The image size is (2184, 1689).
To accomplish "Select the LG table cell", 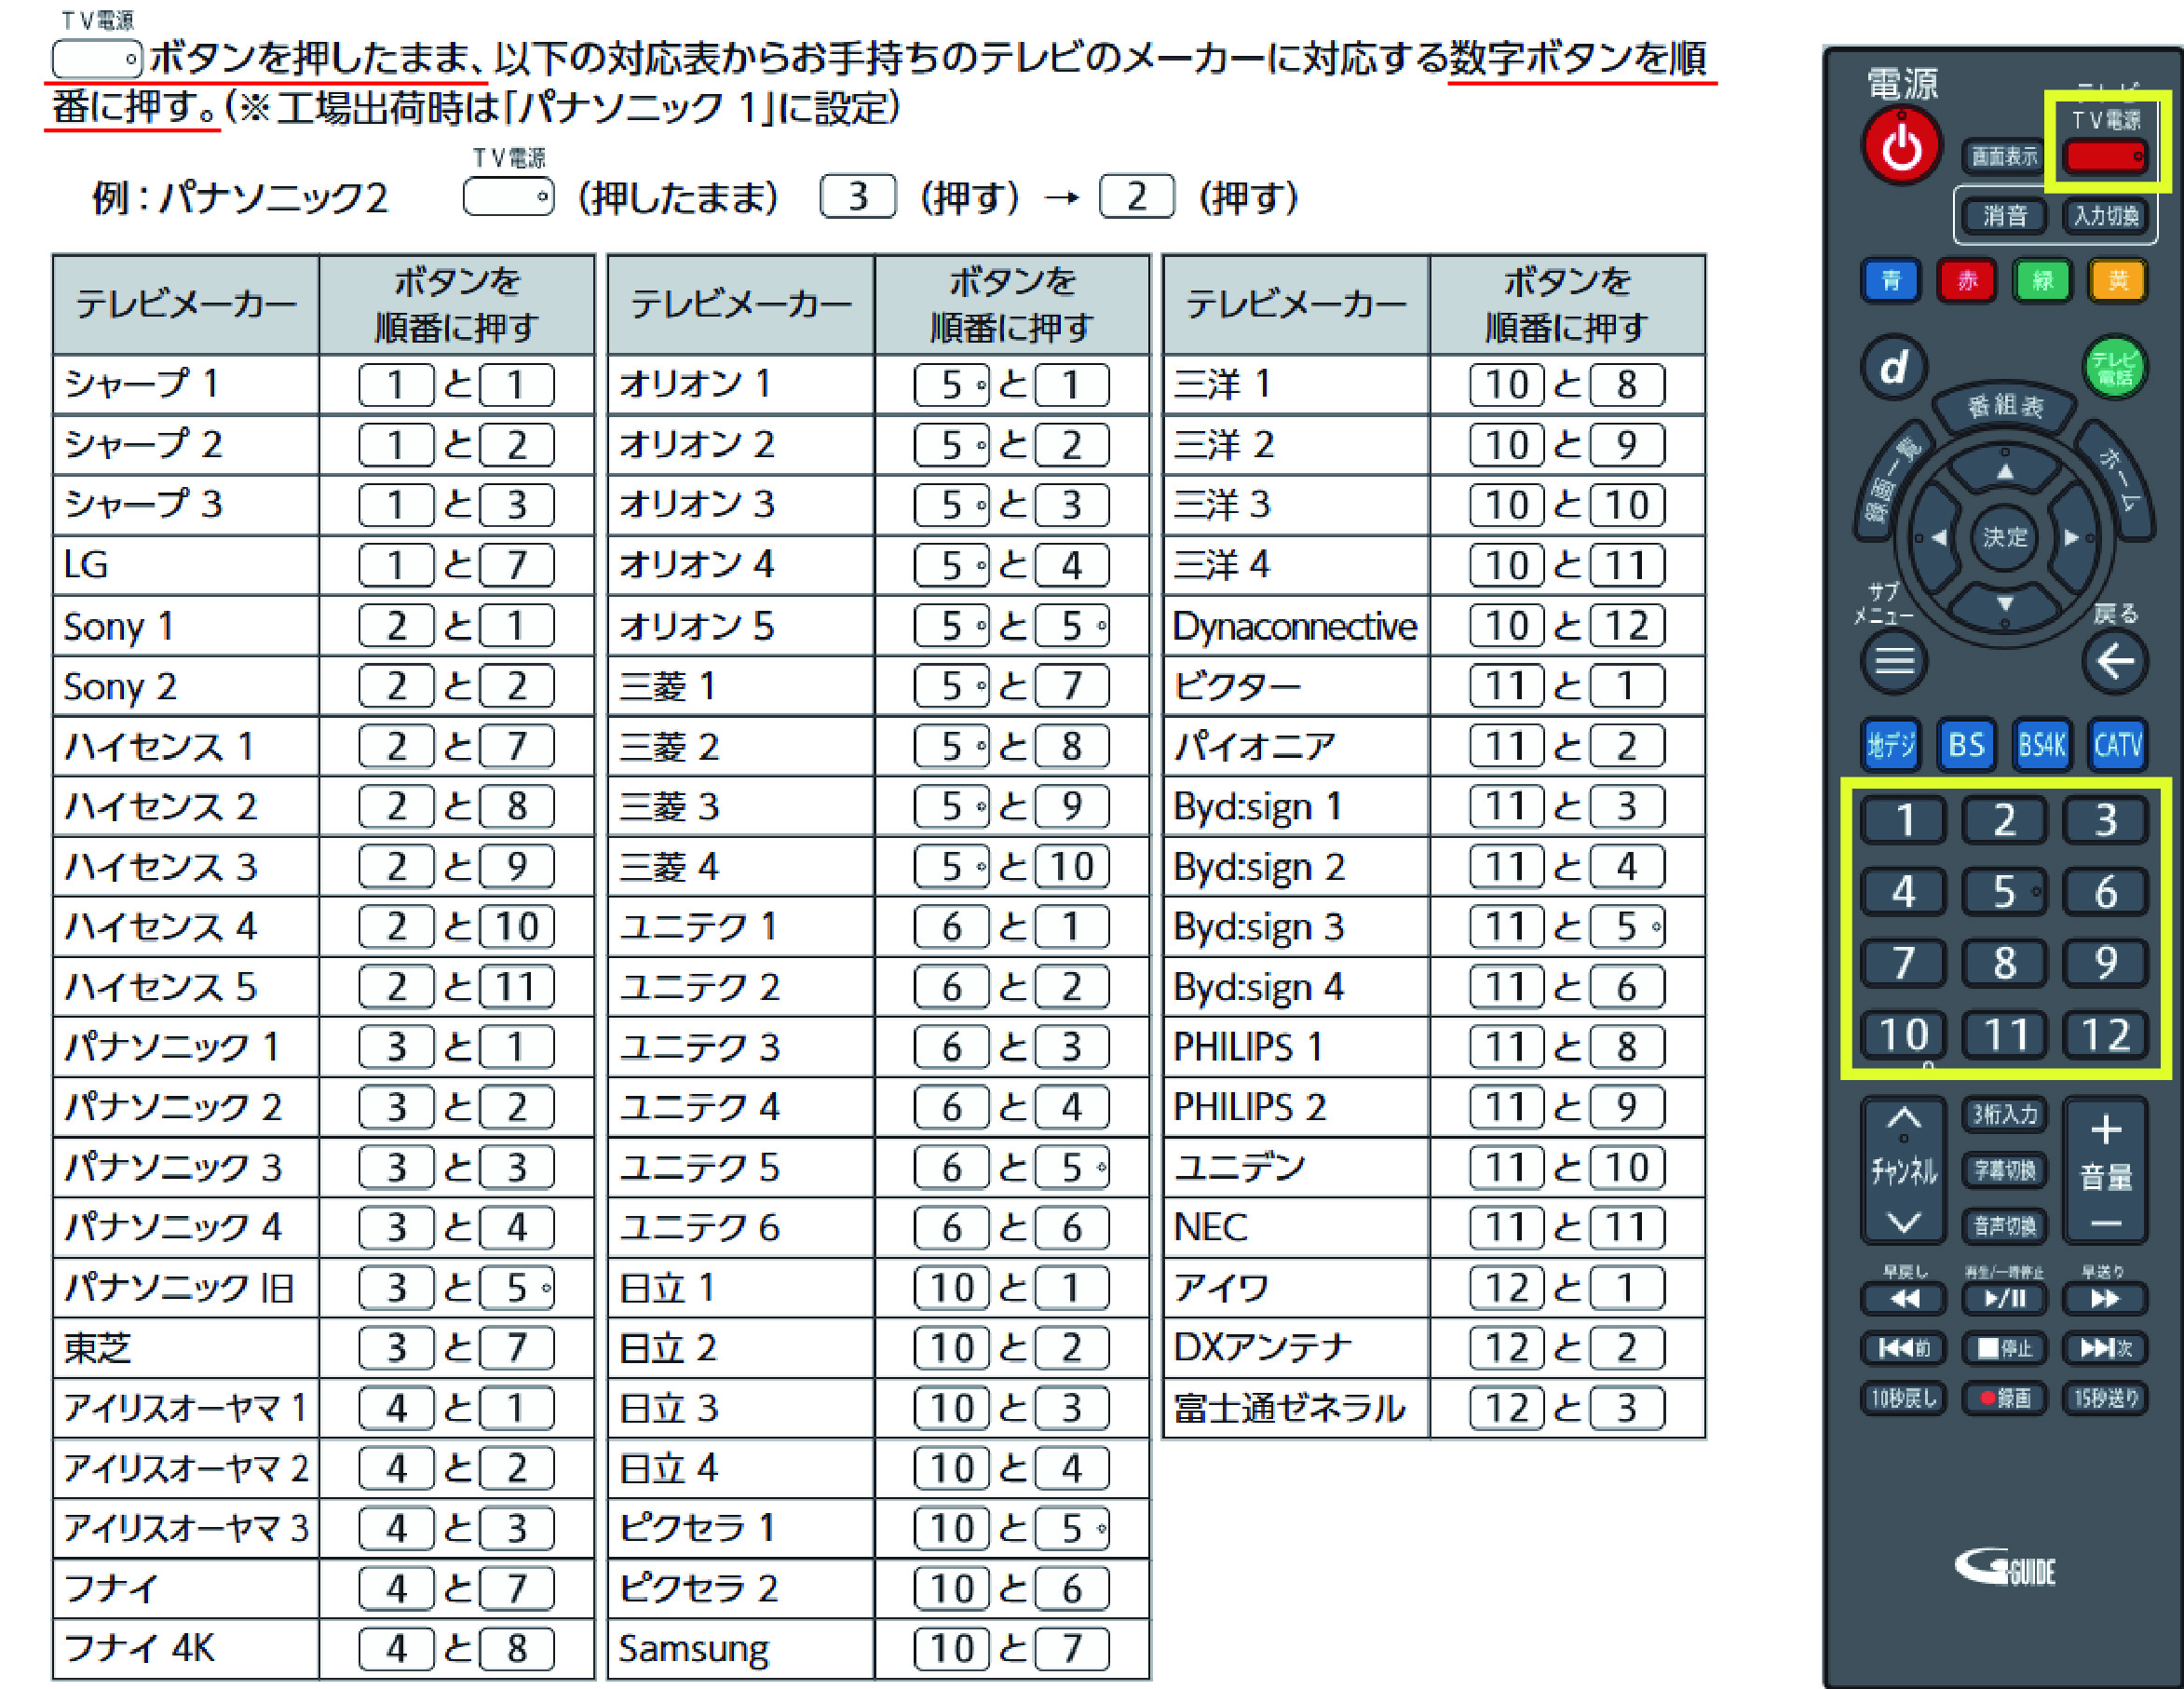I will point(186,565).
